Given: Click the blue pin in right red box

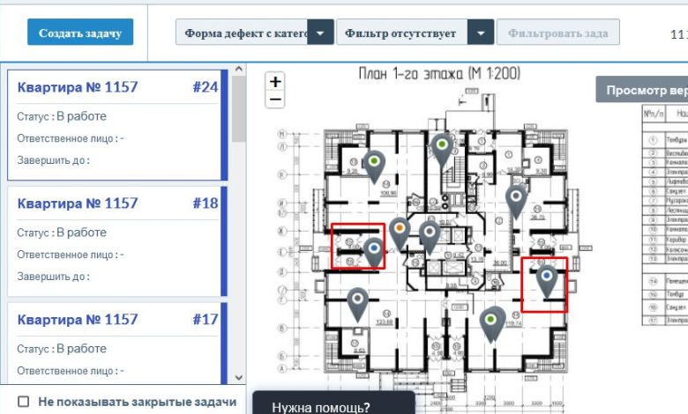Looking at the screenshot, I should coord(547,277).
